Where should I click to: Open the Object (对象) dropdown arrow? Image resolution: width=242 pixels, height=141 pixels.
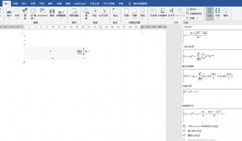click(x=197, y=18)
